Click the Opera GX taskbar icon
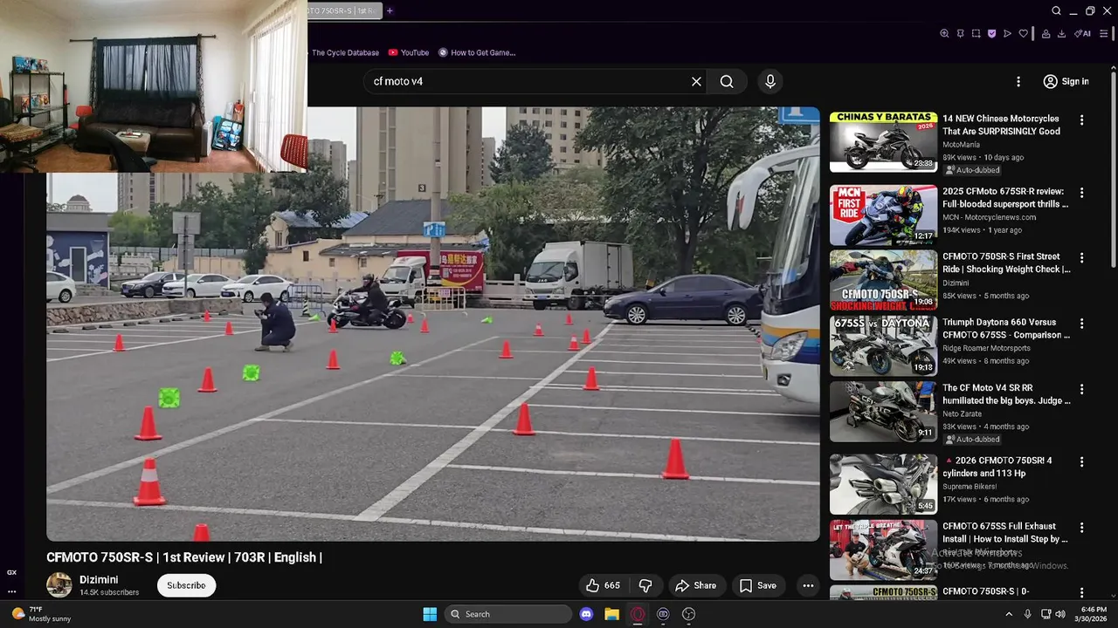The height and width of the screenshot is (628, 1118). [x=638, y=614]
